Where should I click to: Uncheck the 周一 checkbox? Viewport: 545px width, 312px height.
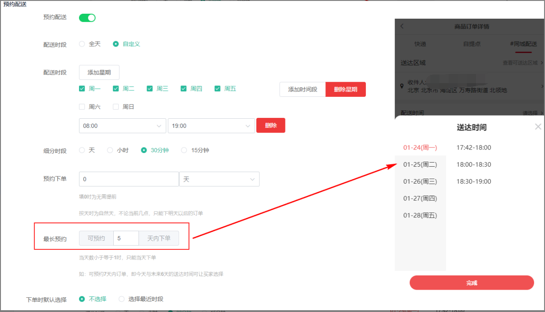[x=82, y=89]
